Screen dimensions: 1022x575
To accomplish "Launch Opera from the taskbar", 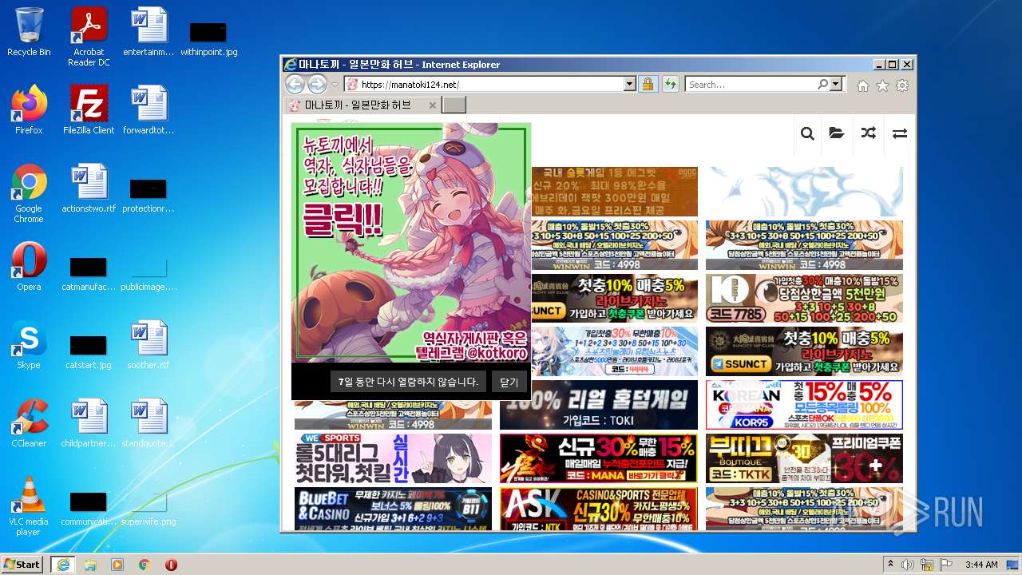I will [171, 565].
